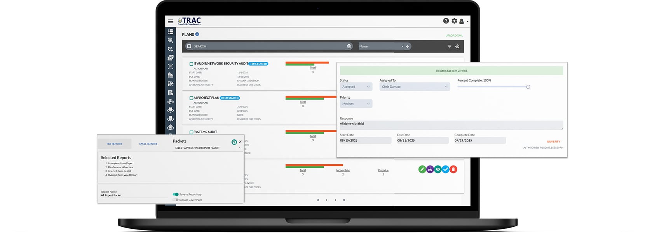Enable Include Cover Page toggle
The width and height of the screenshot is (645, 233).
pyautogui.click(x=176, y=200)
